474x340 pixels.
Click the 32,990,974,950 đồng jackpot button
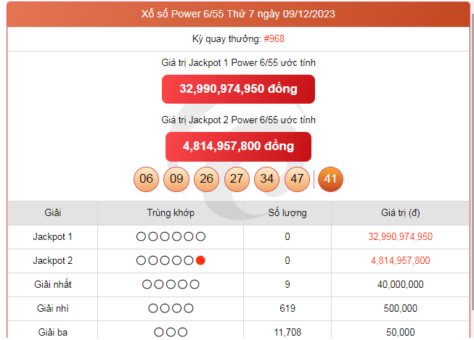pos(238,89)
